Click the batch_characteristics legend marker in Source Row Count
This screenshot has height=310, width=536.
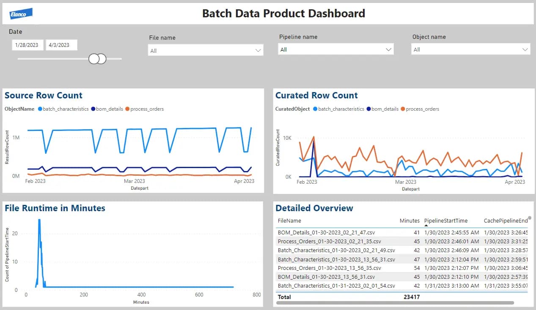coord(40,109)
